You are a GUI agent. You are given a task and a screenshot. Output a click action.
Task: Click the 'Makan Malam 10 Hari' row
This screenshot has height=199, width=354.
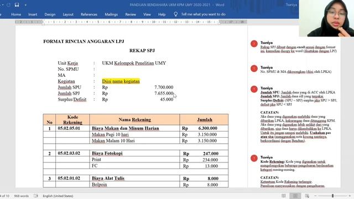coord(136,140)
